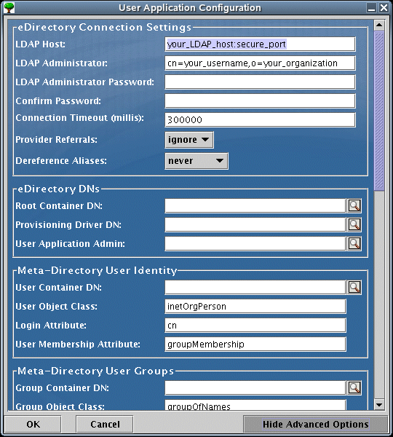393x437 pixels.
Task: Click the Confirm Password field
Action: (260, 101)
